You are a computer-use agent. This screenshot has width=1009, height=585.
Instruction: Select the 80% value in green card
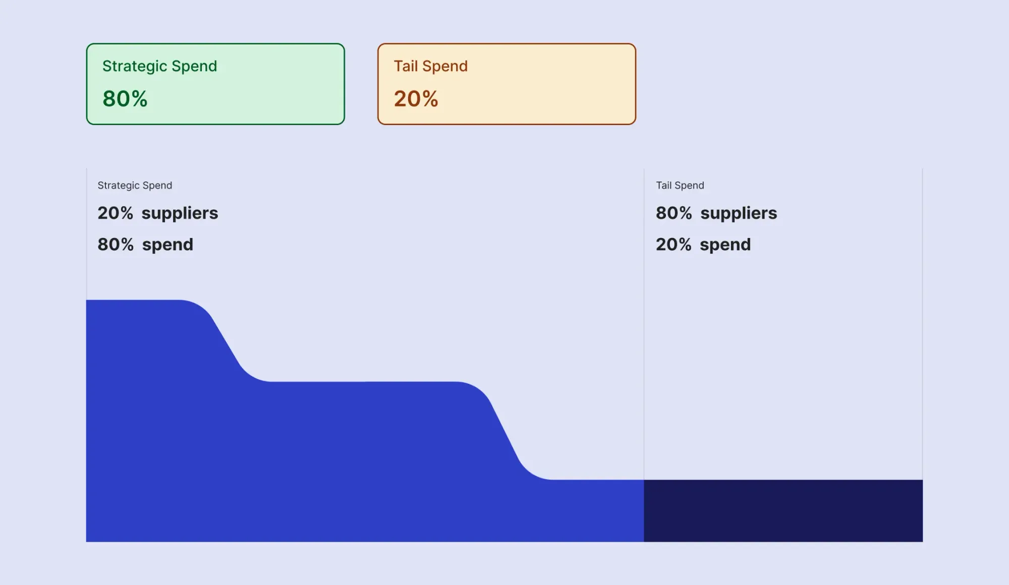[x=125, y=99]
